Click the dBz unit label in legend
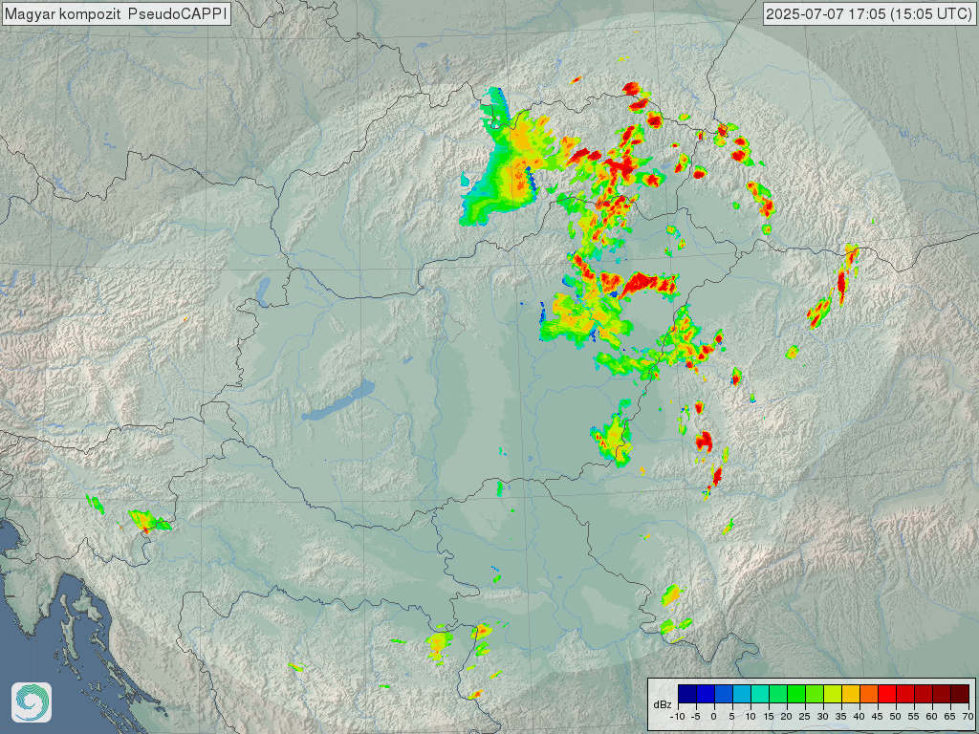979x734 pixels. [663, 704]
